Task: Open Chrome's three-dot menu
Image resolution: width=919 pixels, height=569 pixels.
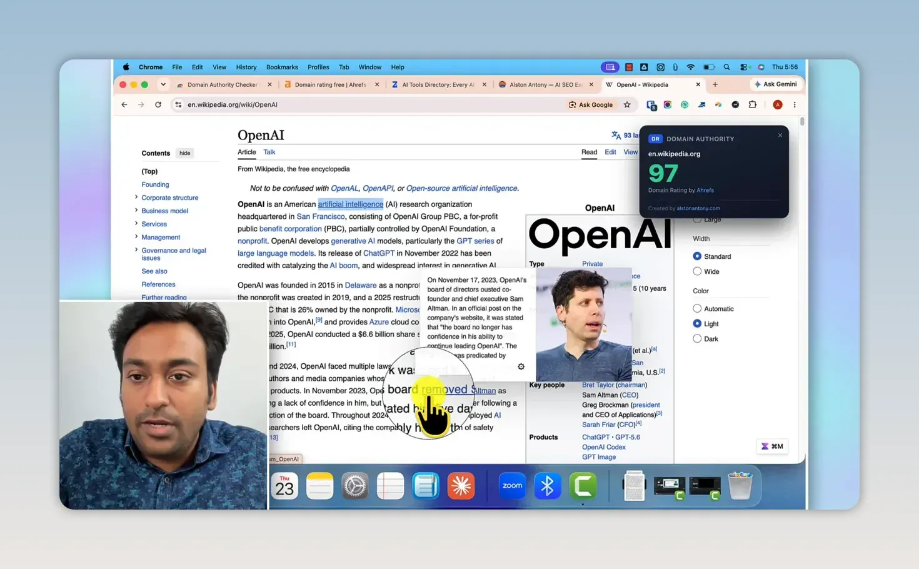Action: (795, 105)
